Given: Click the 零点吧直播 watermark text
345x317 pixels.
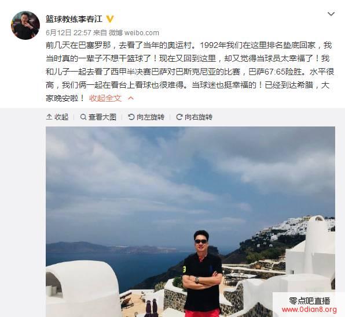Looking at the screenshot, I should click(x=310, y=301).
